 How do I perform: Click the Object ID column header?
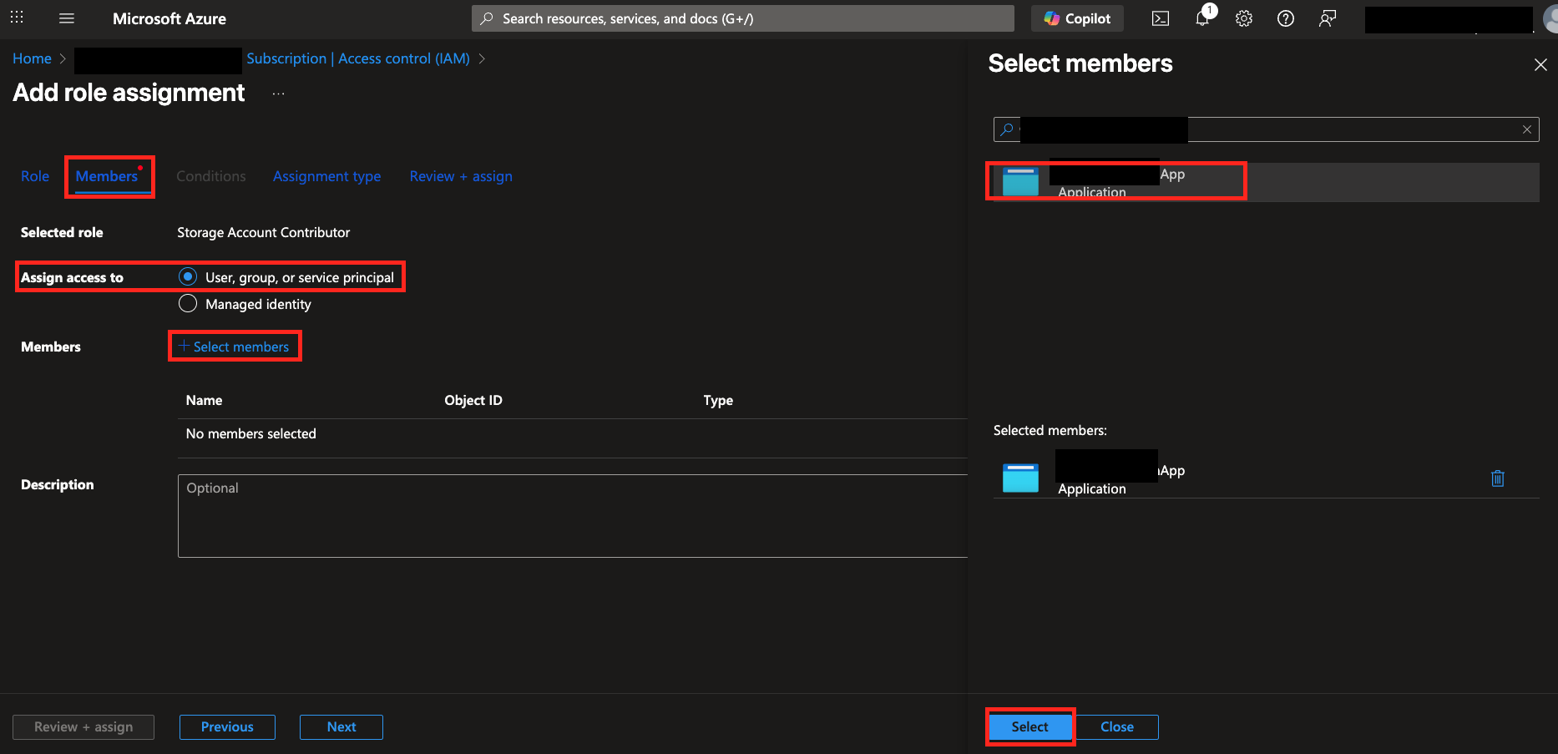pyautogui.click(x=473, y=400)
